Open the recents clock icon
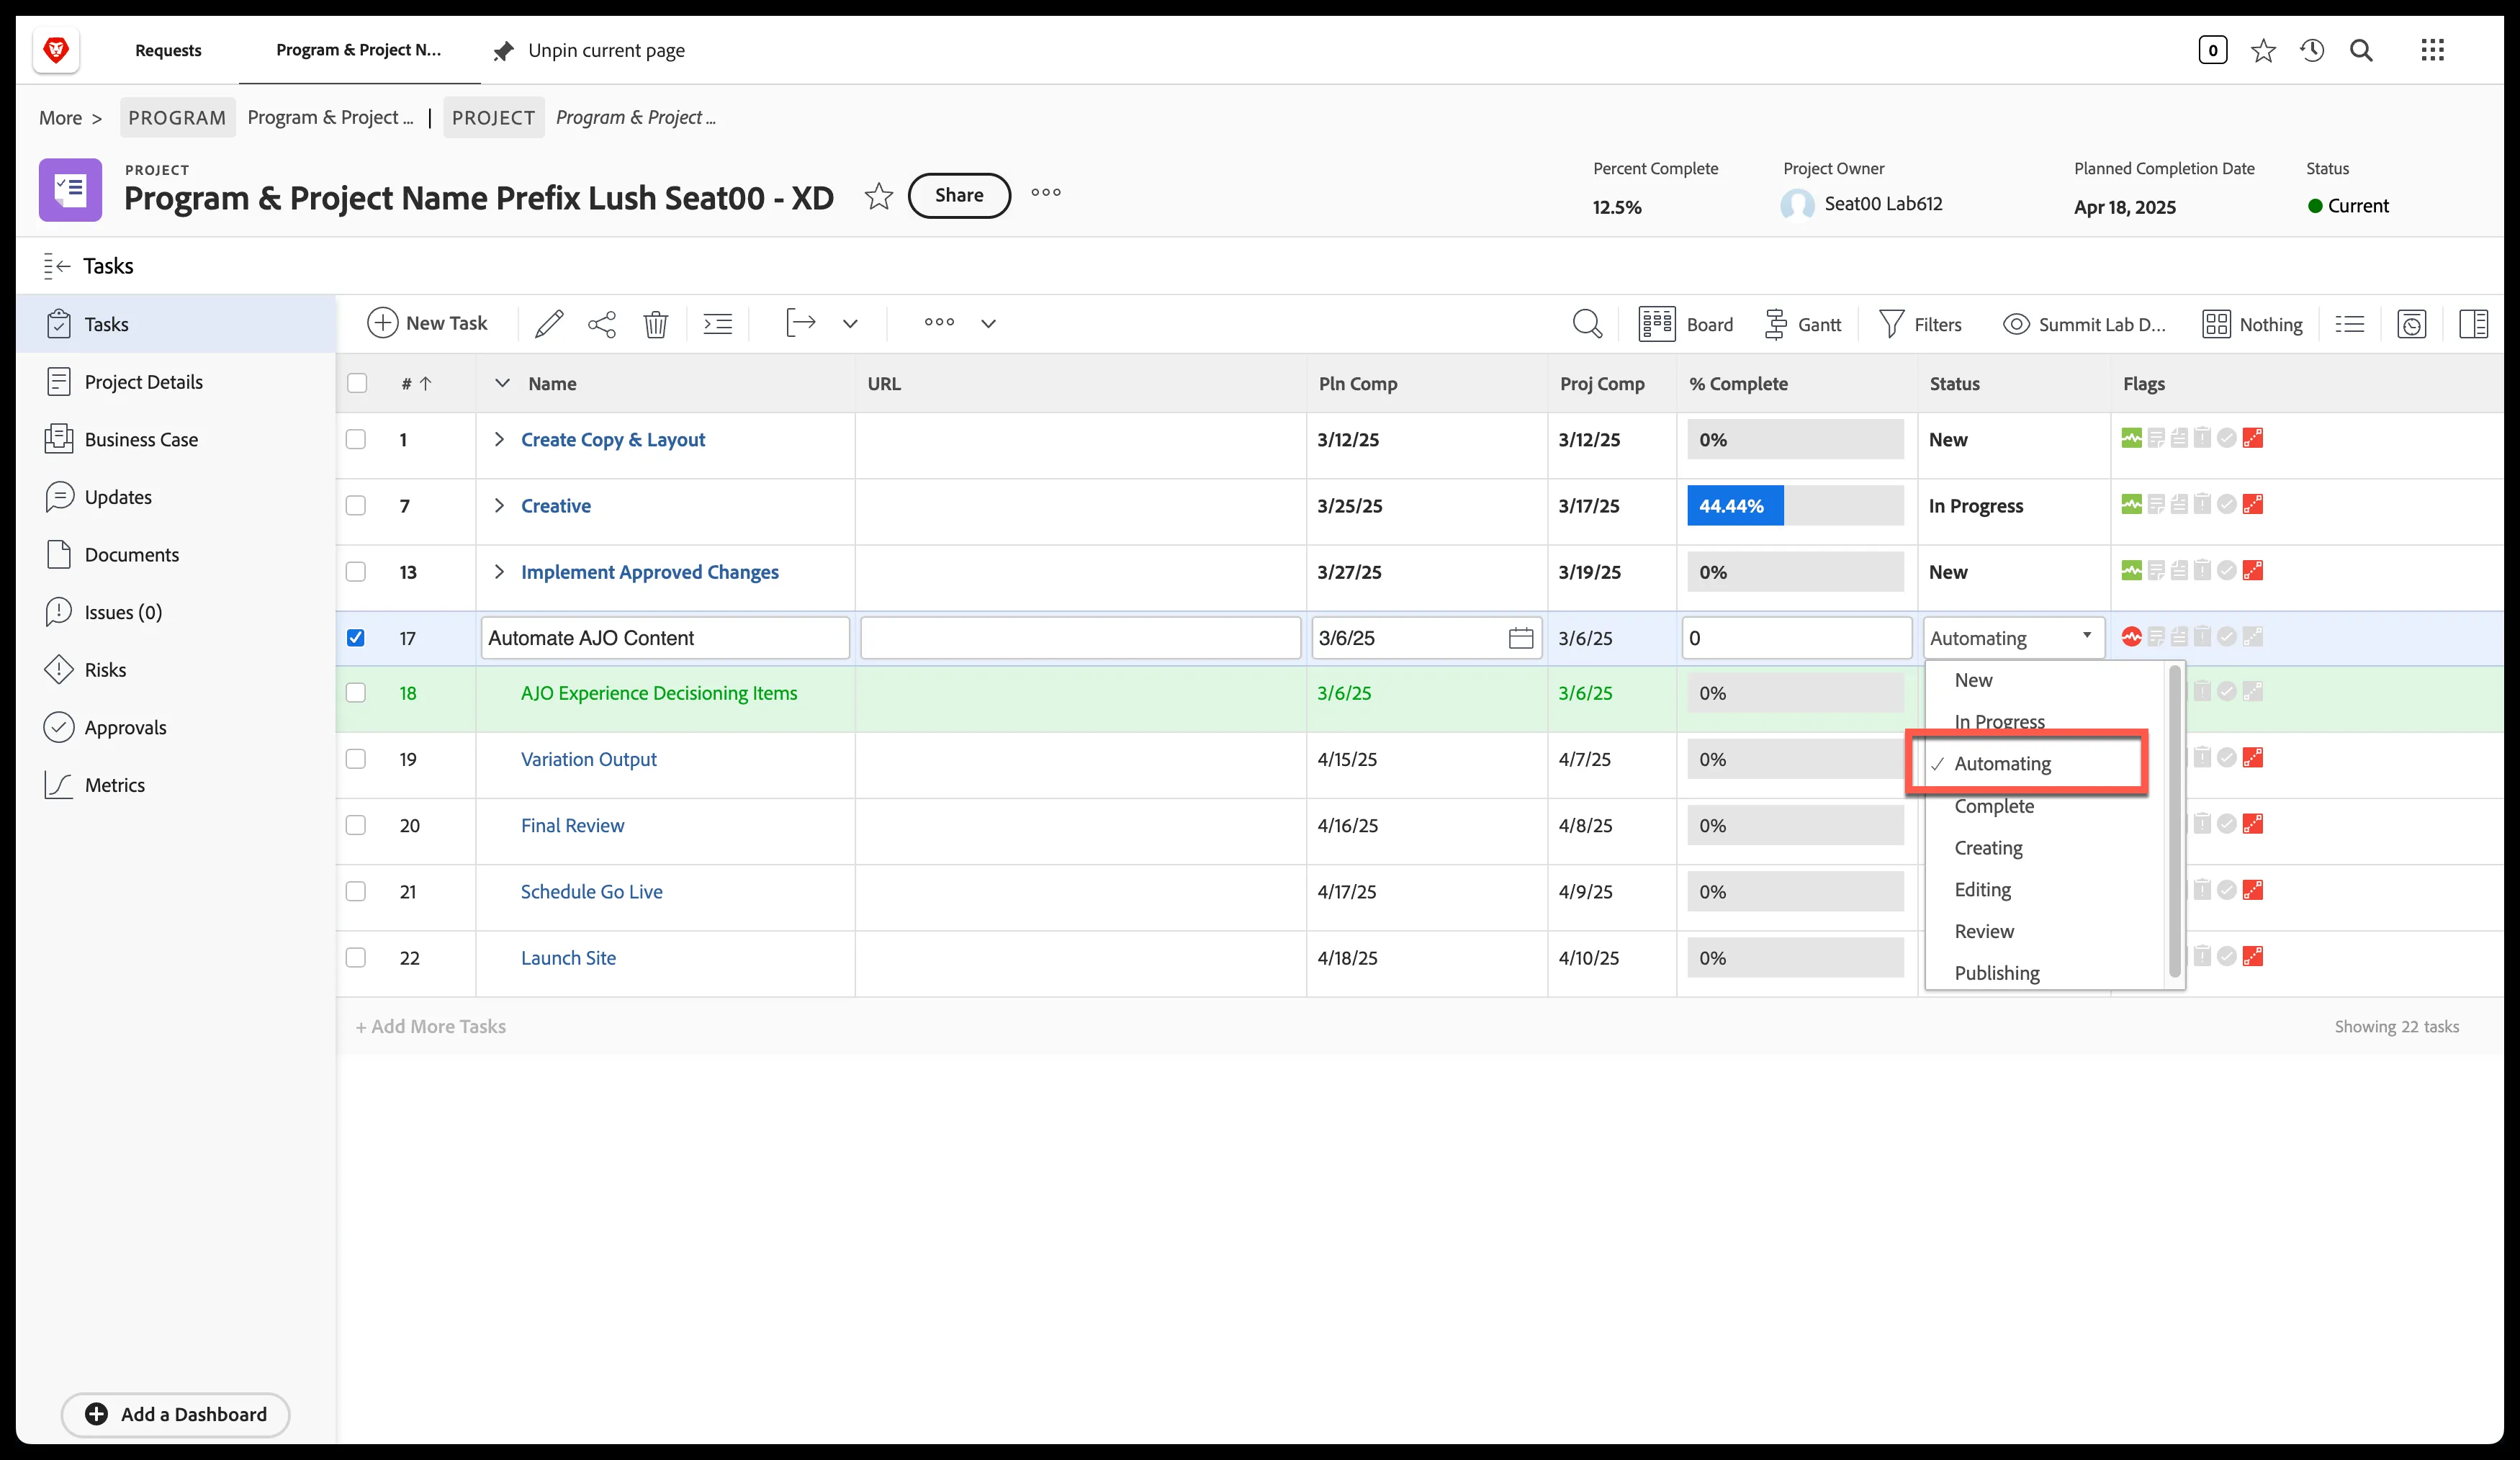 coord(2311,50)
